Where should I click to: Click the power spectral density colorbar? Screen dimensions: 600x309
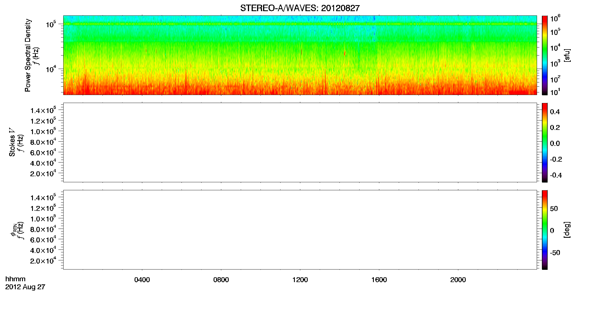click(545, 55)
